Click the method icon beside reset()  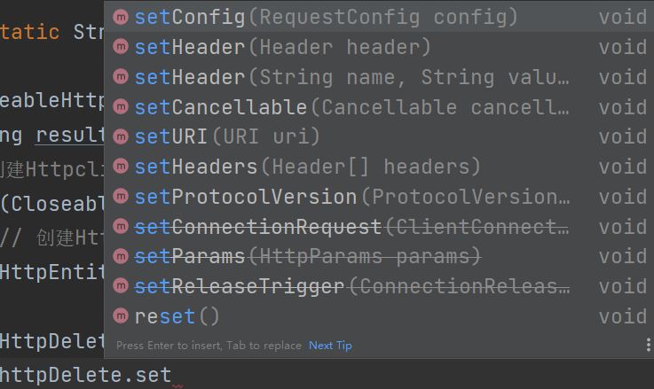tap(122, 316)
